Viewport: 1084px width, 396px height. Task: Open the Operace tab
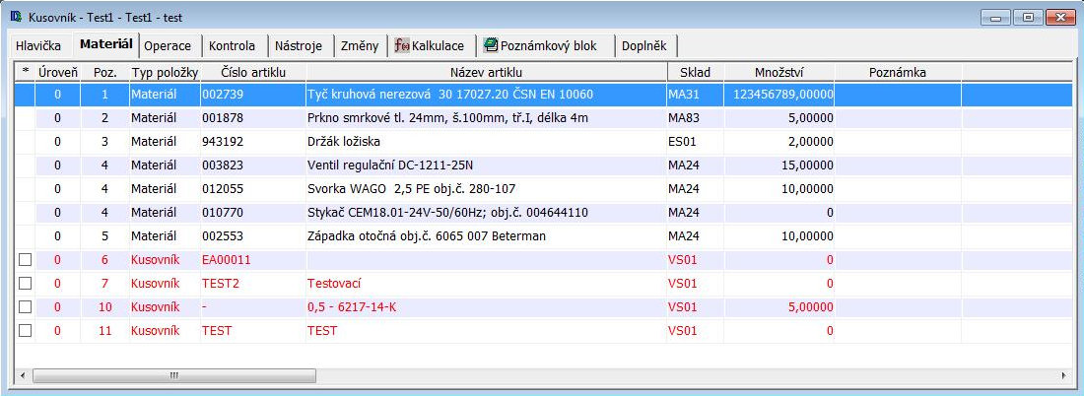pos(168,45)
